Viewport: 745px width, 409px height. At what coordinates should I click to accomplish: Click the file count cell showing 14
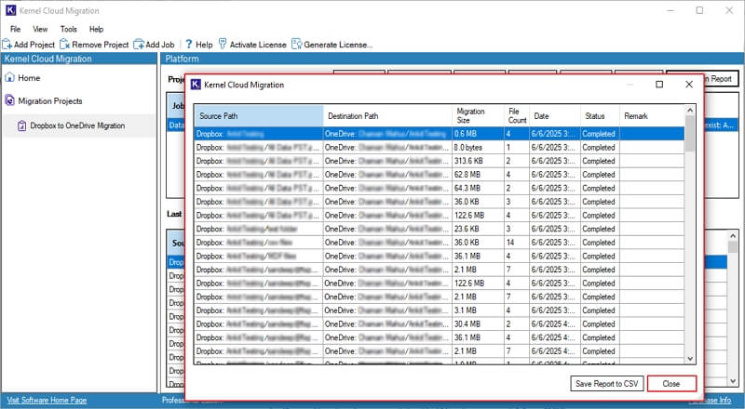(x=517, y=243)
